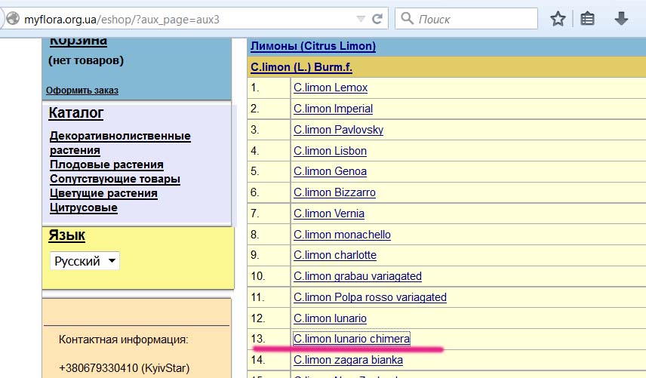Go to Сопутствующие товары category
Viewport: 646px width, 378px height.
coord(115,179)
